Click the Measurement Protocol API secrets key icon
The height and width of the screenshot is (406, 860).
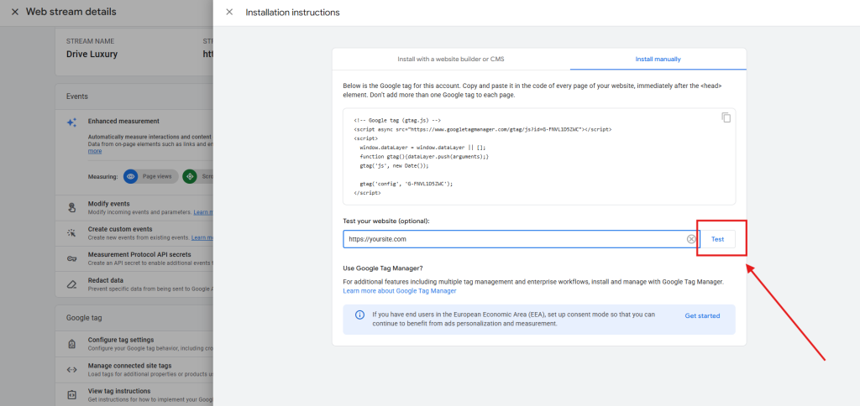pyautogui.click(x=72, y=258)
